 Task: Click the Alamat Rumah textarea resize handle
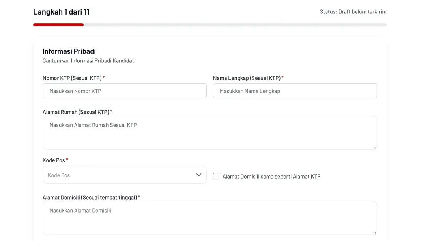[x=375, y=147]
